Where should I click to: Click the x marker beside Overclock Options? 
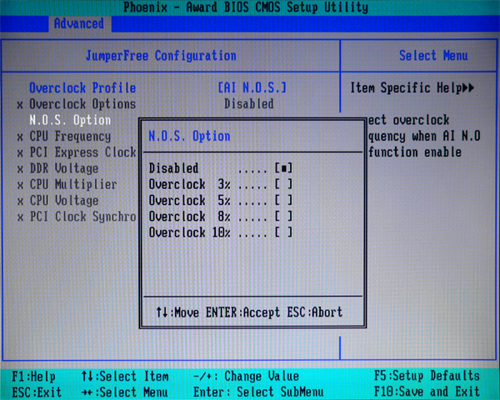point(20,105)
